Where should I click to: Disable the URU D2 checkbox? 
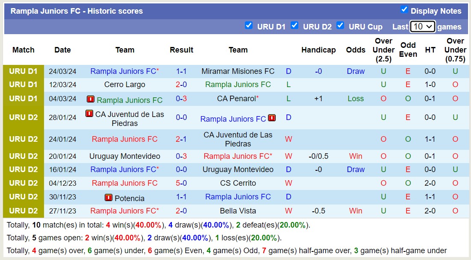click(295, 26)
